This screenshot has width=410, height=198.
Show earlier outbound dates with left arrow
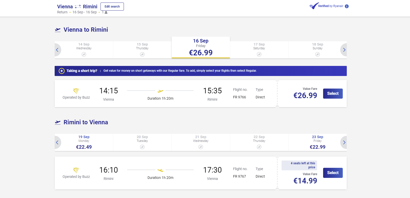pos(57,50)
